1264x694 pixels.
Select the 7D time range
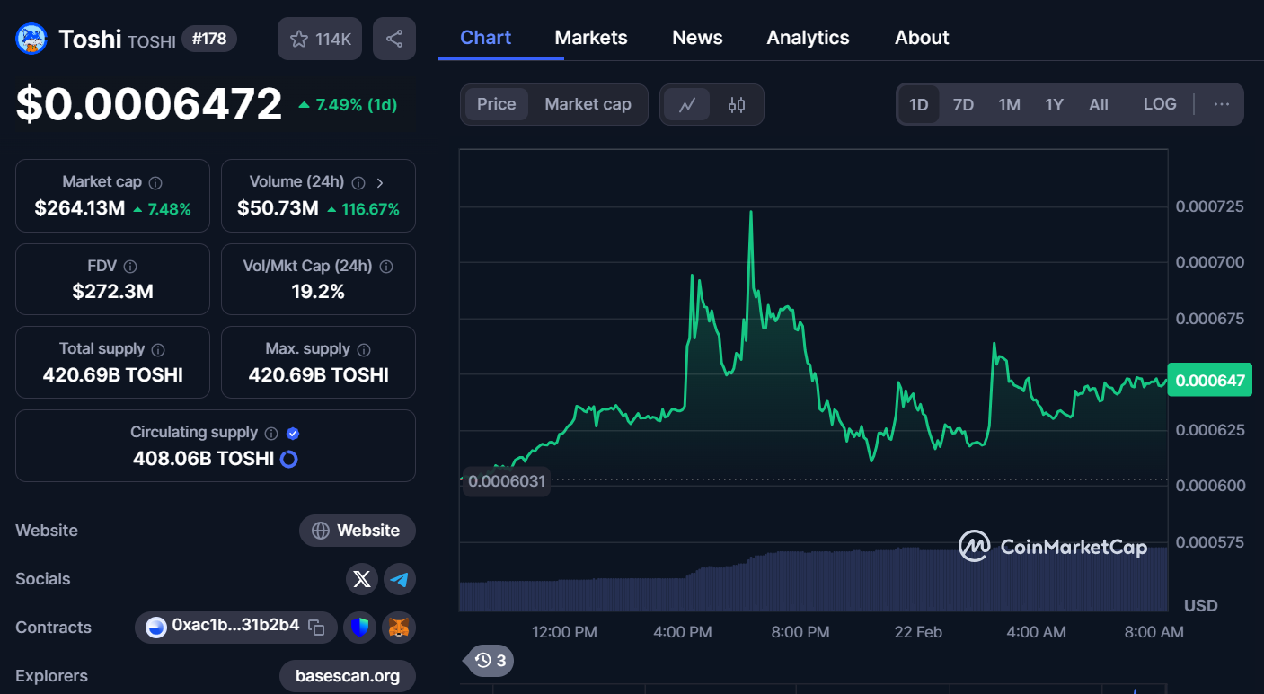click(x=963, y=105)
